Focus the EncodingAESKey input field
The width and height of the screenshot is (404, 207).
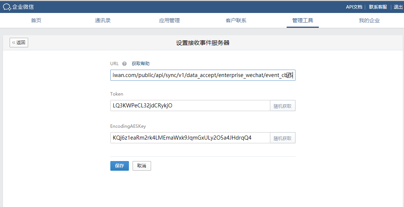click(x=190, y=138)
